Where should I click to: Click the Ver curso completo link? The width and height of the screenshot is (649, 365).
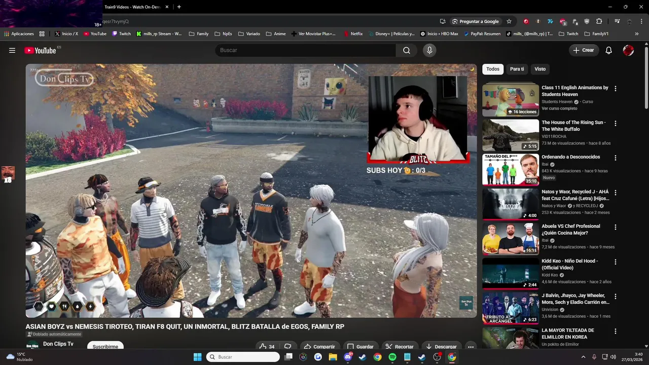(559, 108)
